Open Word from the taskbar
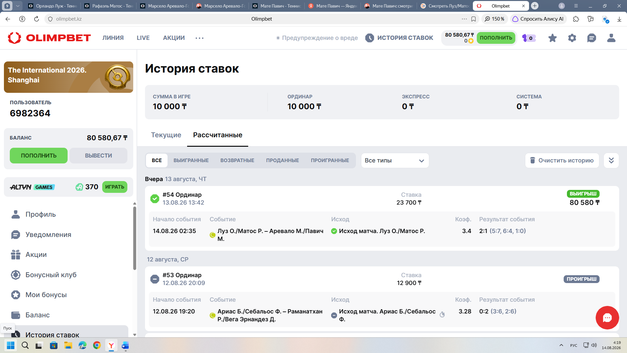Screen dimensions: 627x353 (125, 345)
